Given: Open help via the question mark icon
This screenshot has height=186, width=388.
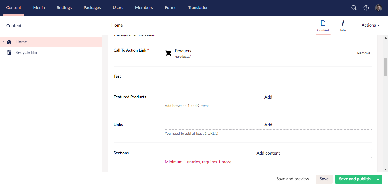Looking at the screenshot, I should [366, 8].
